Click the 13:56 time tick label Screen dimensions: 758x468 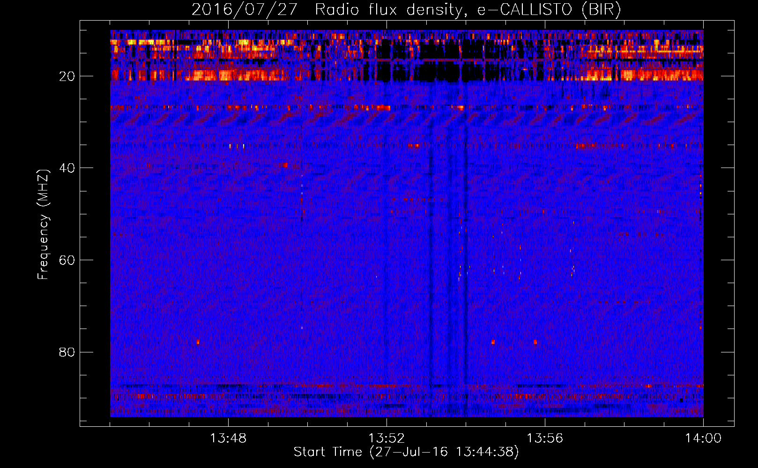click(545, 438)
